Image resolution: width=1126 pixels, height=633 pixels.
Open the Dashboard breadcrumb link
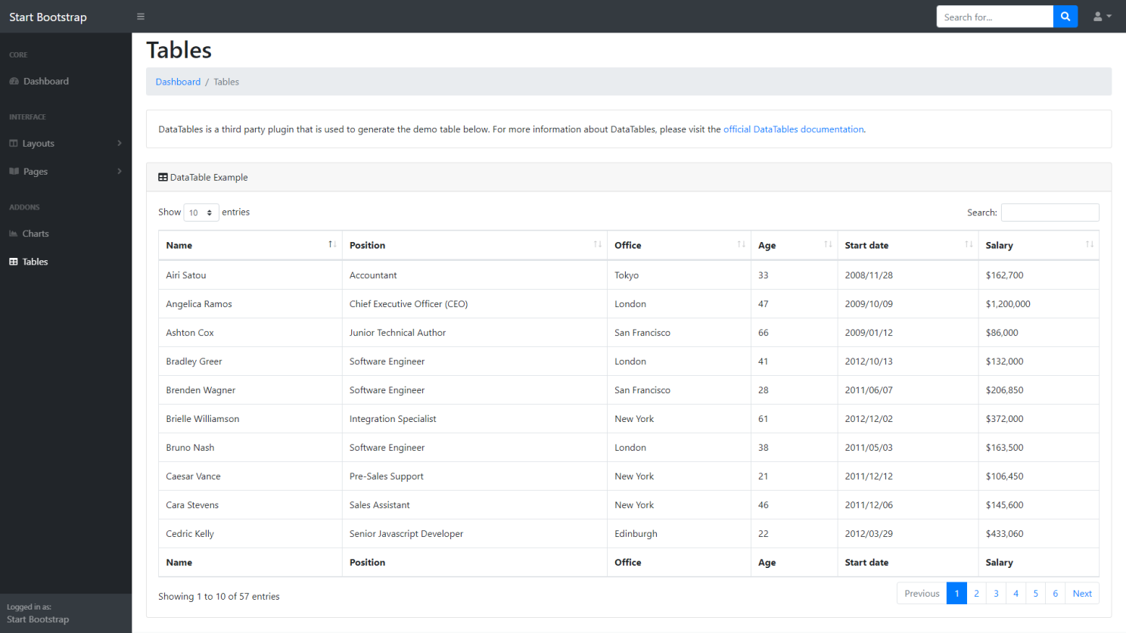178,82
